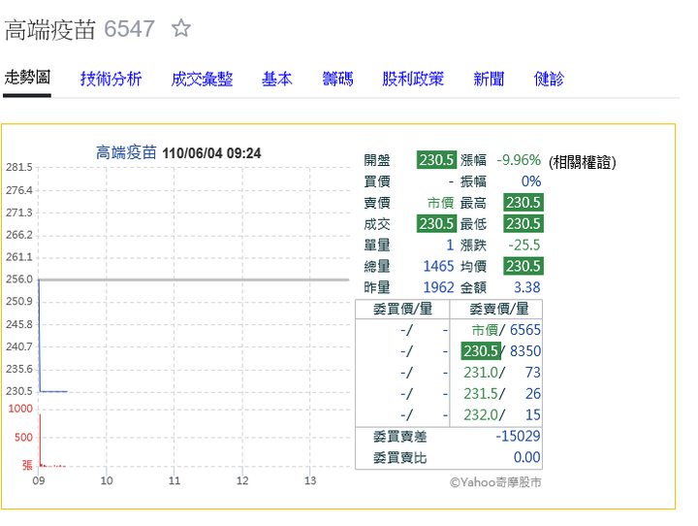Click the 均價 value 230.5
The width and height of the screenshot is (698, 526).
click(x=523, y=266)
